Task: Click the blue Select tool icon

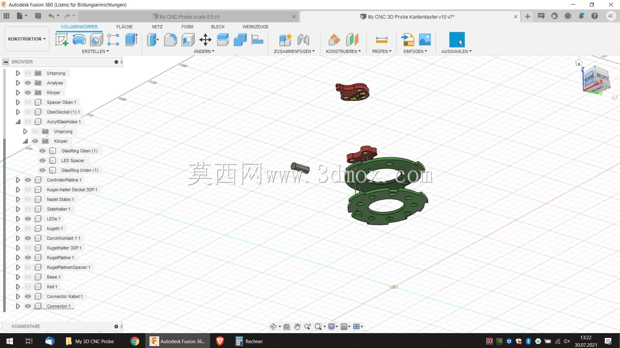Action: point(457,40)
